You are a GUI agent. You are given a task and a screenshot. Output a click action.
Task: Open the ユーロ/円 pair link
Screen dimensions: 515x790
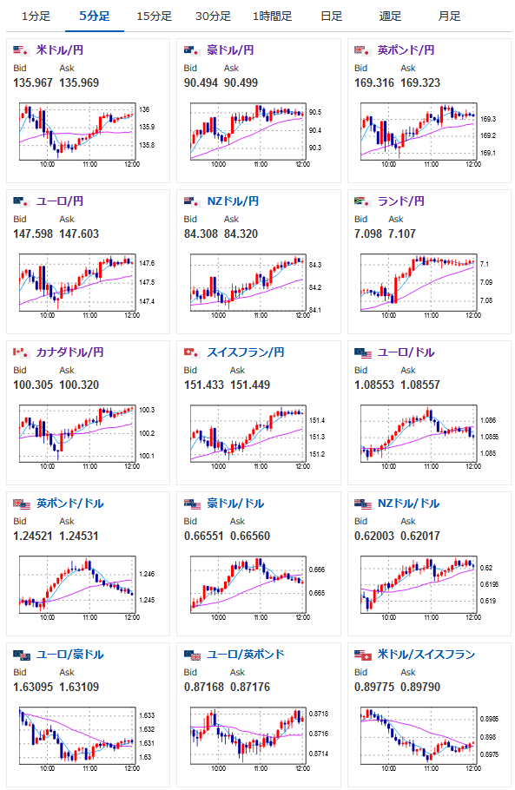[59, 201]
